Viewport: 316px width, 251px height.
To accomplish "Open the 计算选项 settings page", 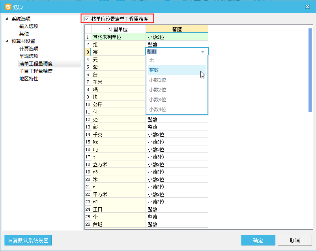I will 29,49.
